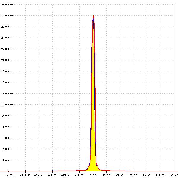Click the 112.5° x-axis label

pyautogui.click(x=160, y=175)
